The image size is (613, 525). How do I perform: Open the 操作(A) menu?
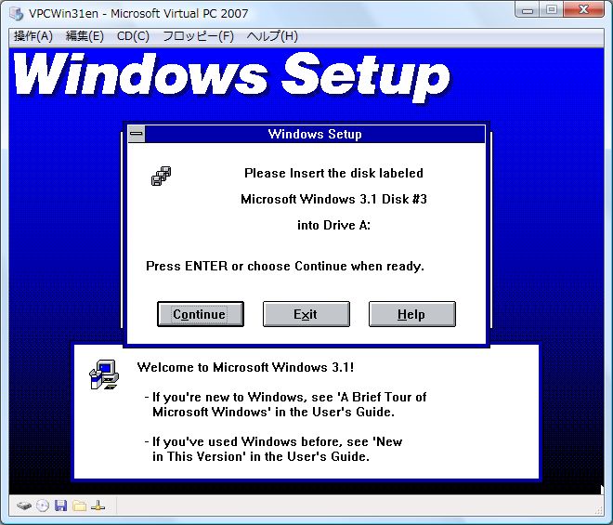(x=33, y=36)
